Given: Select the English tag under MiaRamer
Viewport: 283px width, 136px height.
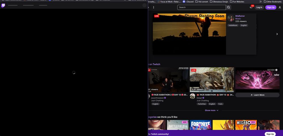Looking at the screenshot, I should pos(244,25).
